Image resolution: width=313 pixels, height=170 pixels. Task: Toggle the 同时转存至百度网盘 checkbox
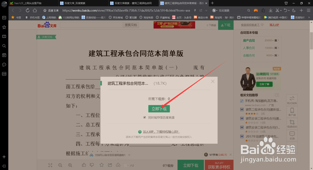coord(145,117)
